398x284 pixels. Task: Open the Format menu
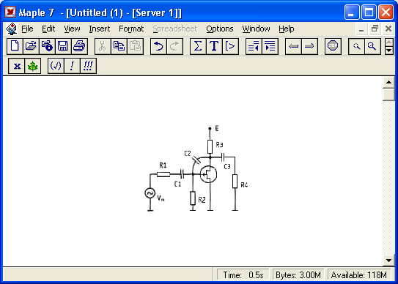click(131, 29)
